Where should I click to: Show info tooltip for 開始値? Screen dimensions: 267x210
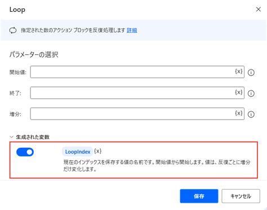251,72
